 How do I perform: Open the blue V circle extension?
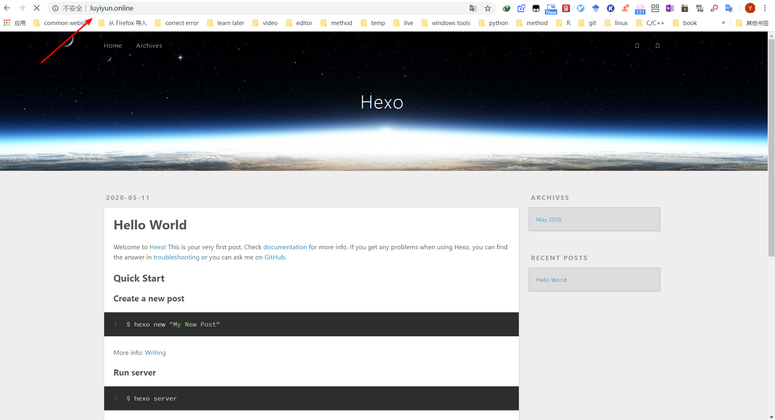point(581,8)
